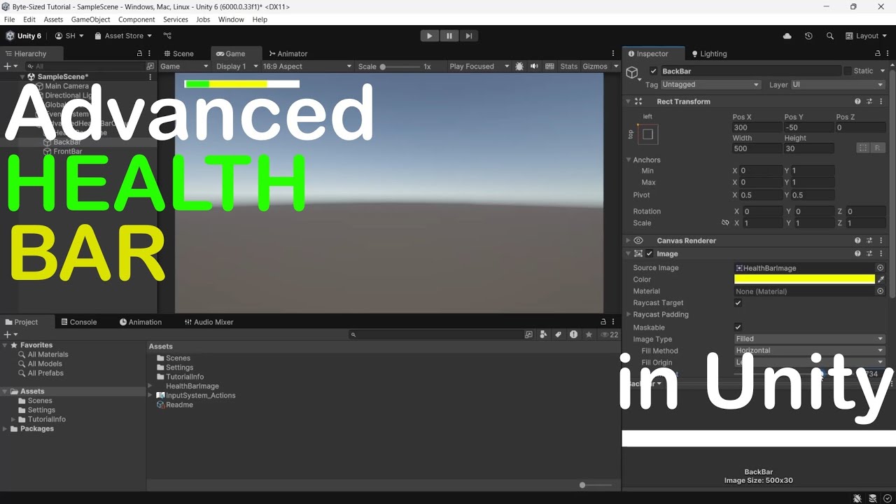This screenshot has height=504, width=896.
Task: Open the Image Type dropdown showing Filled
Action: tap(809, 339)
